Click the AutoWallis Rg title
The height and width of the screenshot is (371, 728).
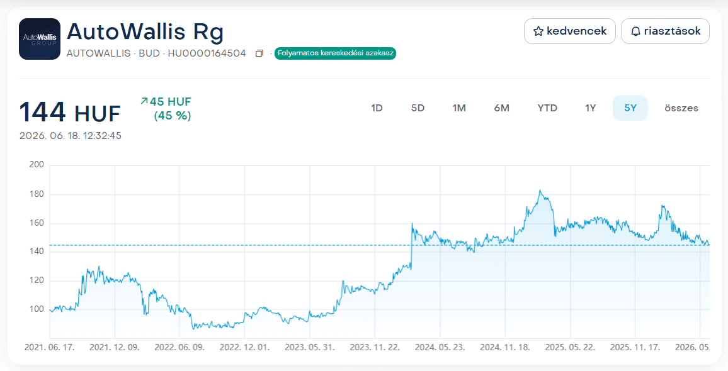145,32
